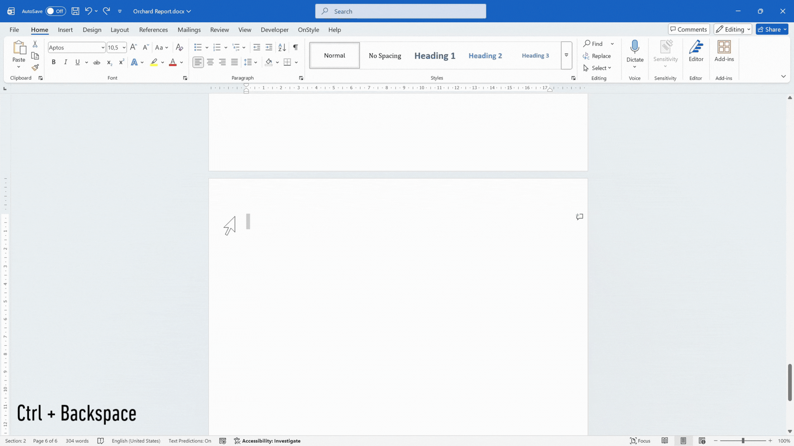Screen dimensions: 794x446
Task: Decrease paragraph indent
Action: (257, 47)
